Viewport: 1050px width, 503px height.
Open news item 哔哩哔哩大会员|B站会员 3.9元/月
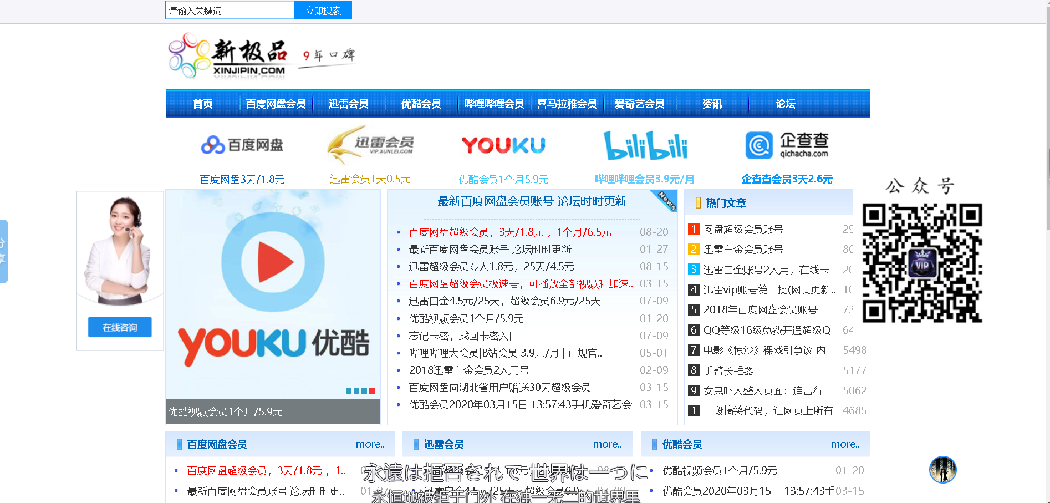pyautogui.click(x=506, y=353)
